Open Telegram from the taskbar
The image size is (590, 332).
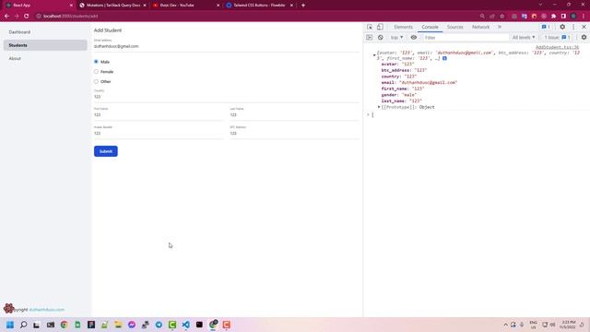[x=159, y=325]
